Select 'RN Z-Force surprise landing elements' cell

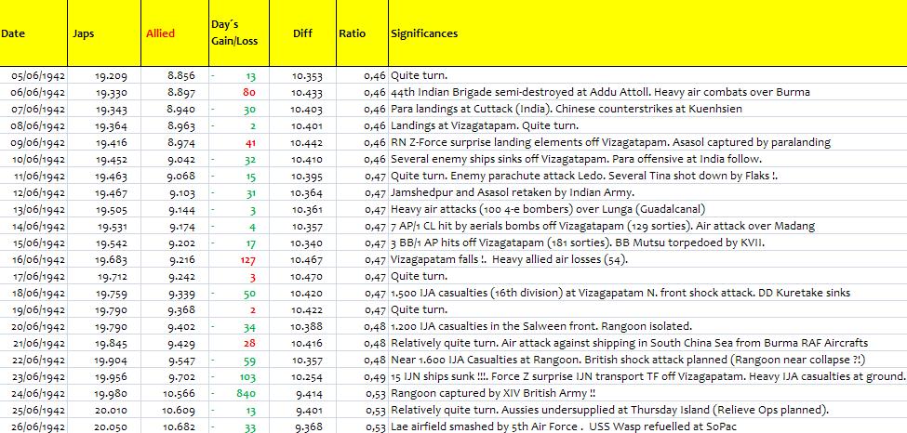click(x=647, y=142)
